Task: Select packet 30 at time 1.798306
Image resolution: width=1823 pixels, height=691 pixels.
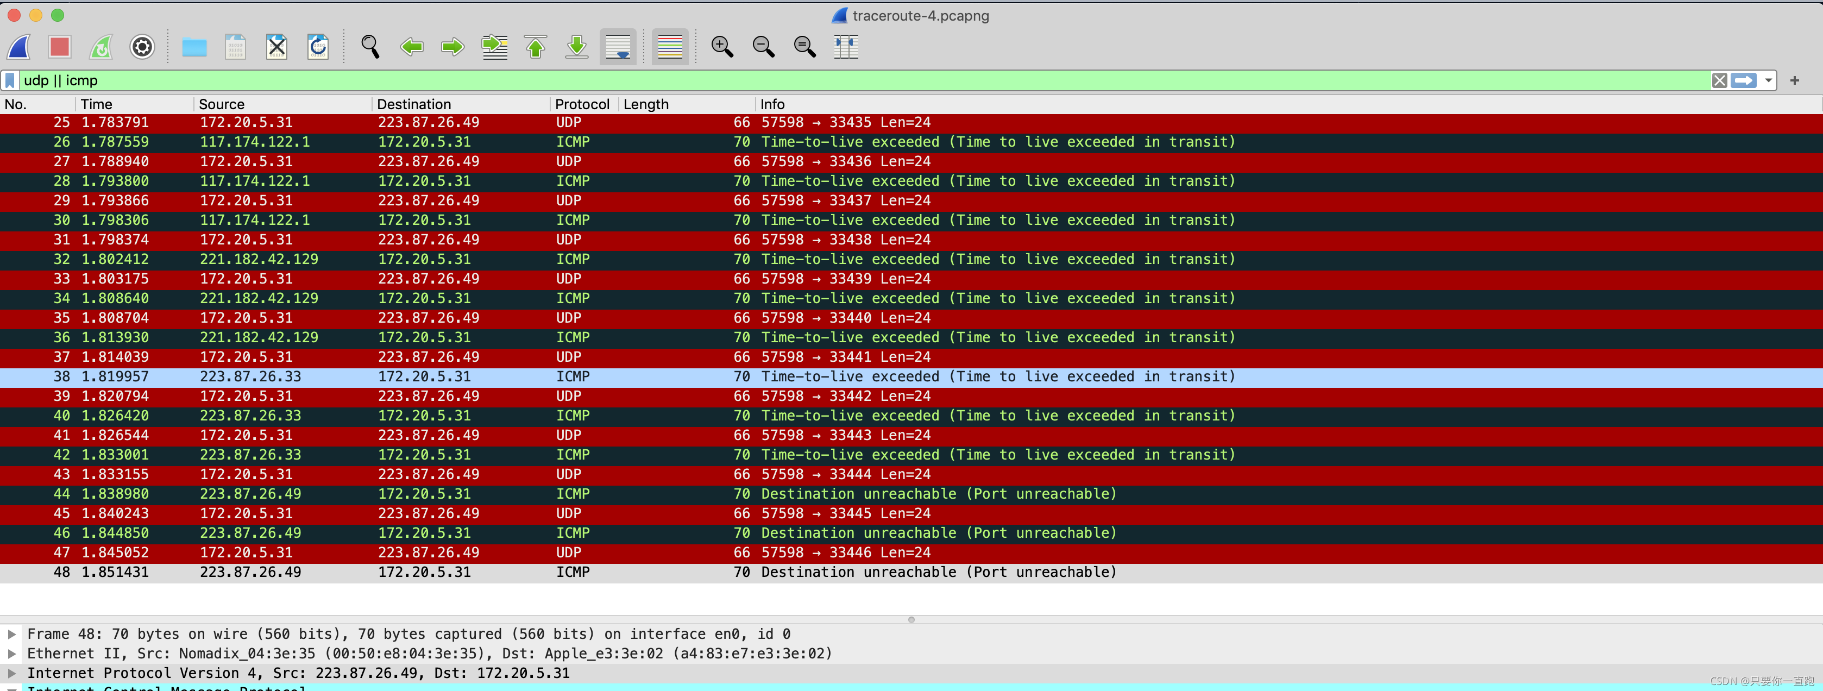Action: (x=911, y=221)
